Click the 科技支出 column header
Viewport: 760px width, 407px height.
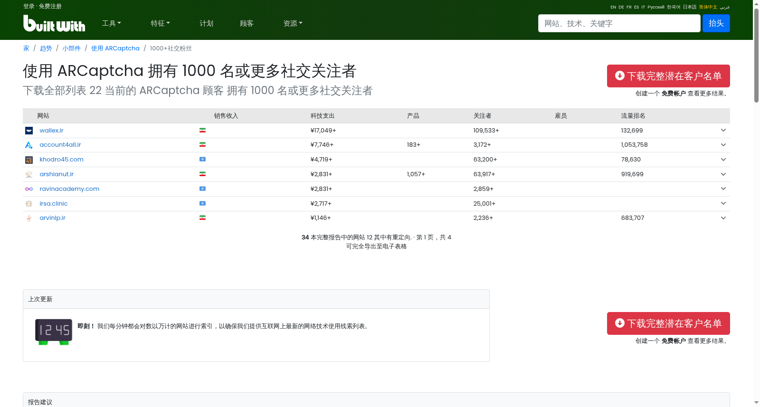323,116
